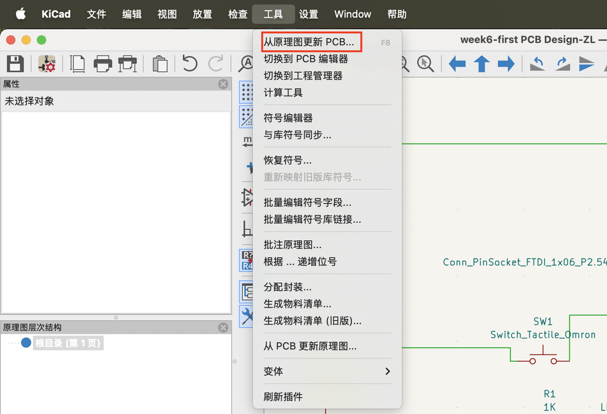607x414 pixels.
Task: Choose 根据 ... 递增位号 entry
Action: click(327, 261)
